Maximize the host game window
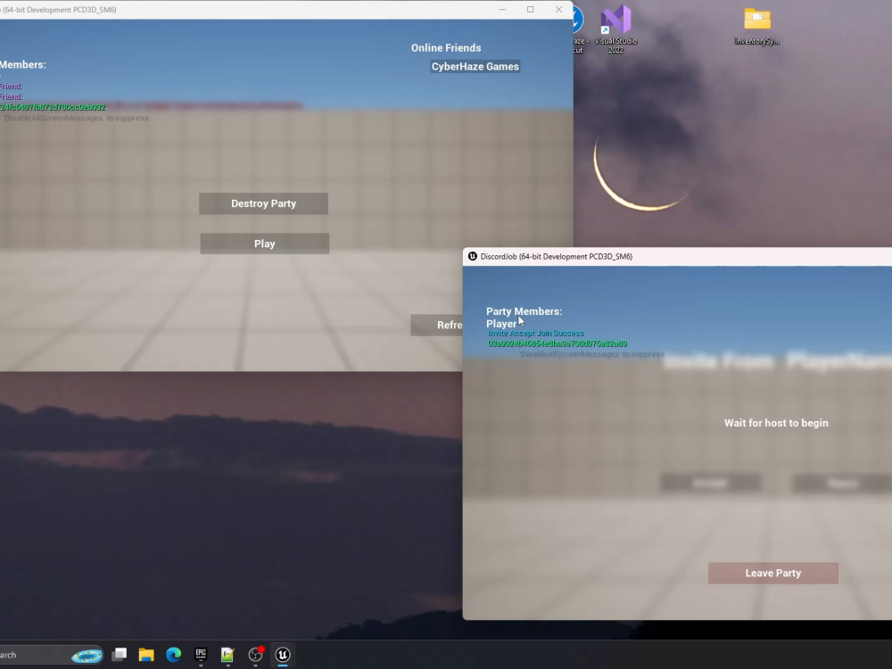 click(x=530, y=10)
